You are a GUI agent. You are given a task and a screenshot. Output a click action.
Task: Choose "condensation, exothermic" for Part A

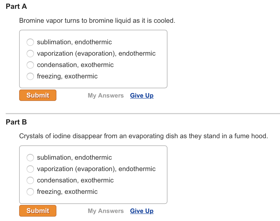click(x=30, y=65)
